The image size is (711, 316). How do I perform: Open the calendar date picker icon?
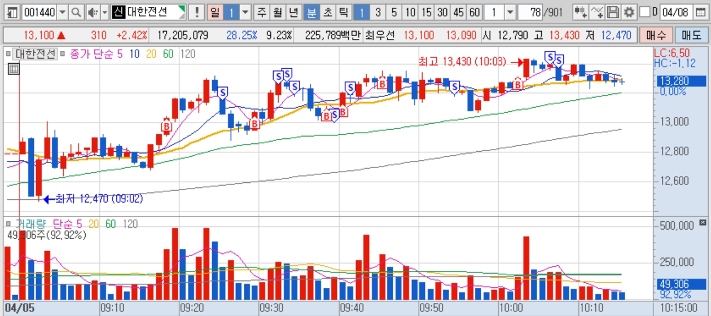tap(700, 12)
